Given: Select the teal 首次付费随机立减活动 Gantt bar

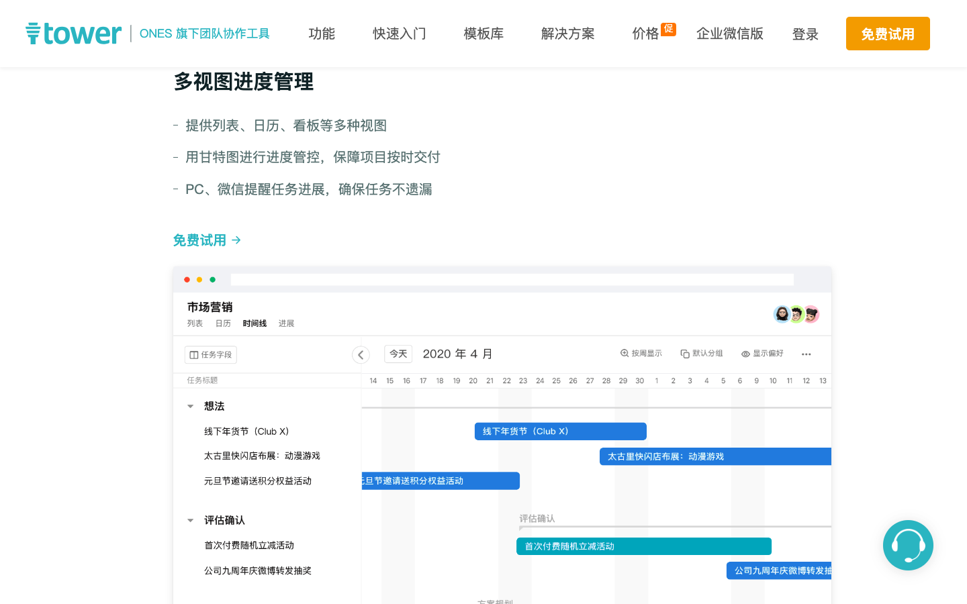Looking at the screenshot, I should tap(643, 546).
